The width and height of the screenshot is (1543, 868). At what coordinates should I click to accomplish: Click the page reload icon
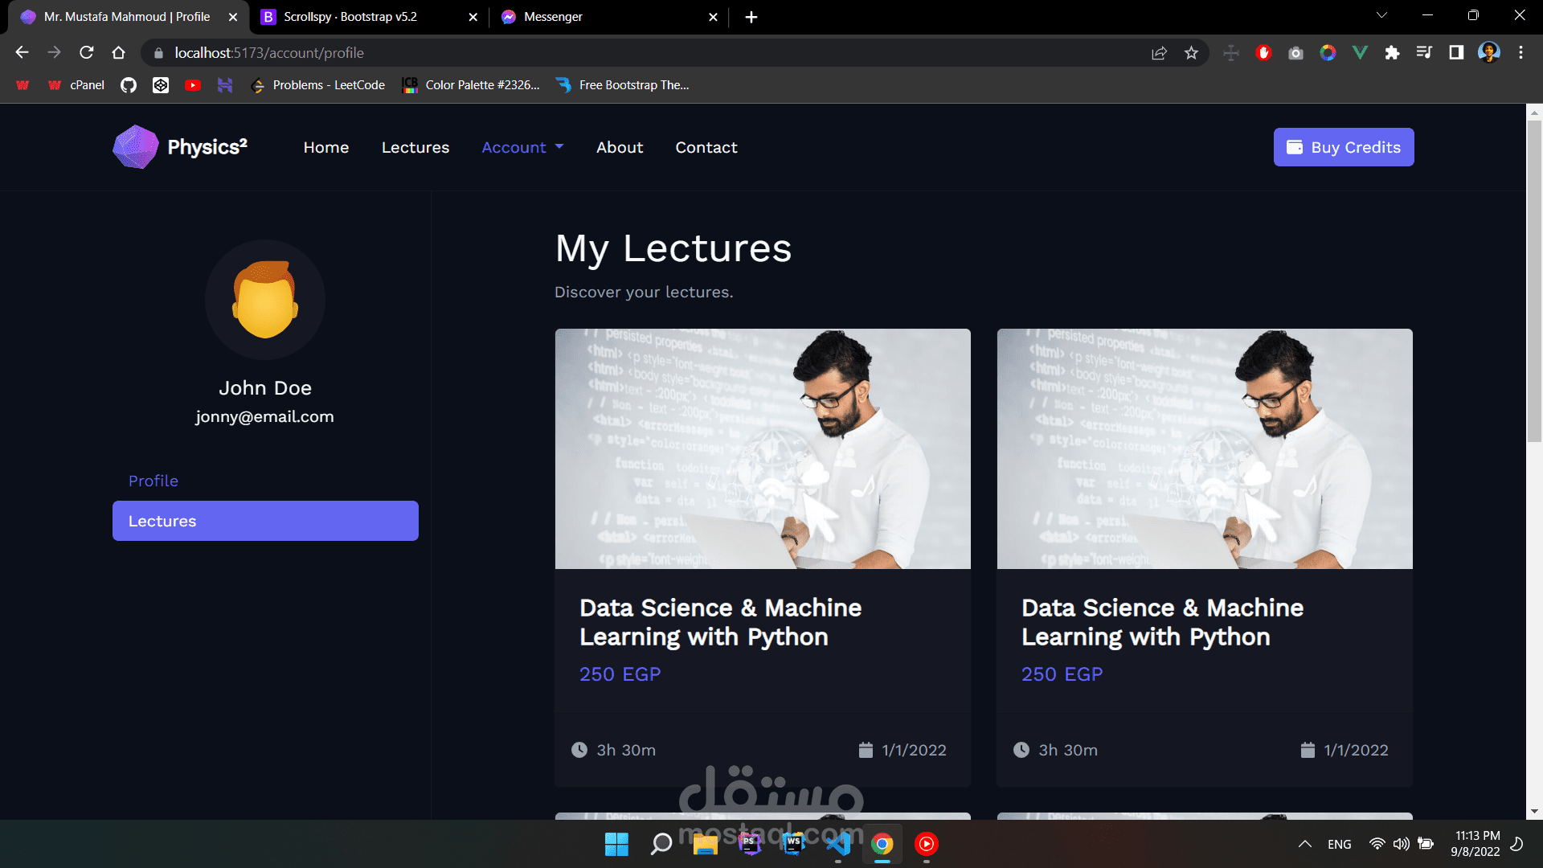(x=87, y=53)
